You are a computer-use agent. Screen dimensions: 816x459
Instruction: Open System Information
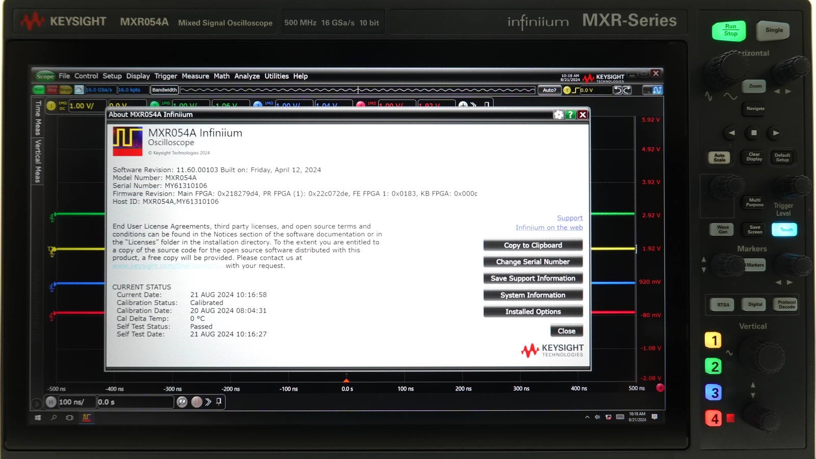(533, 295)
